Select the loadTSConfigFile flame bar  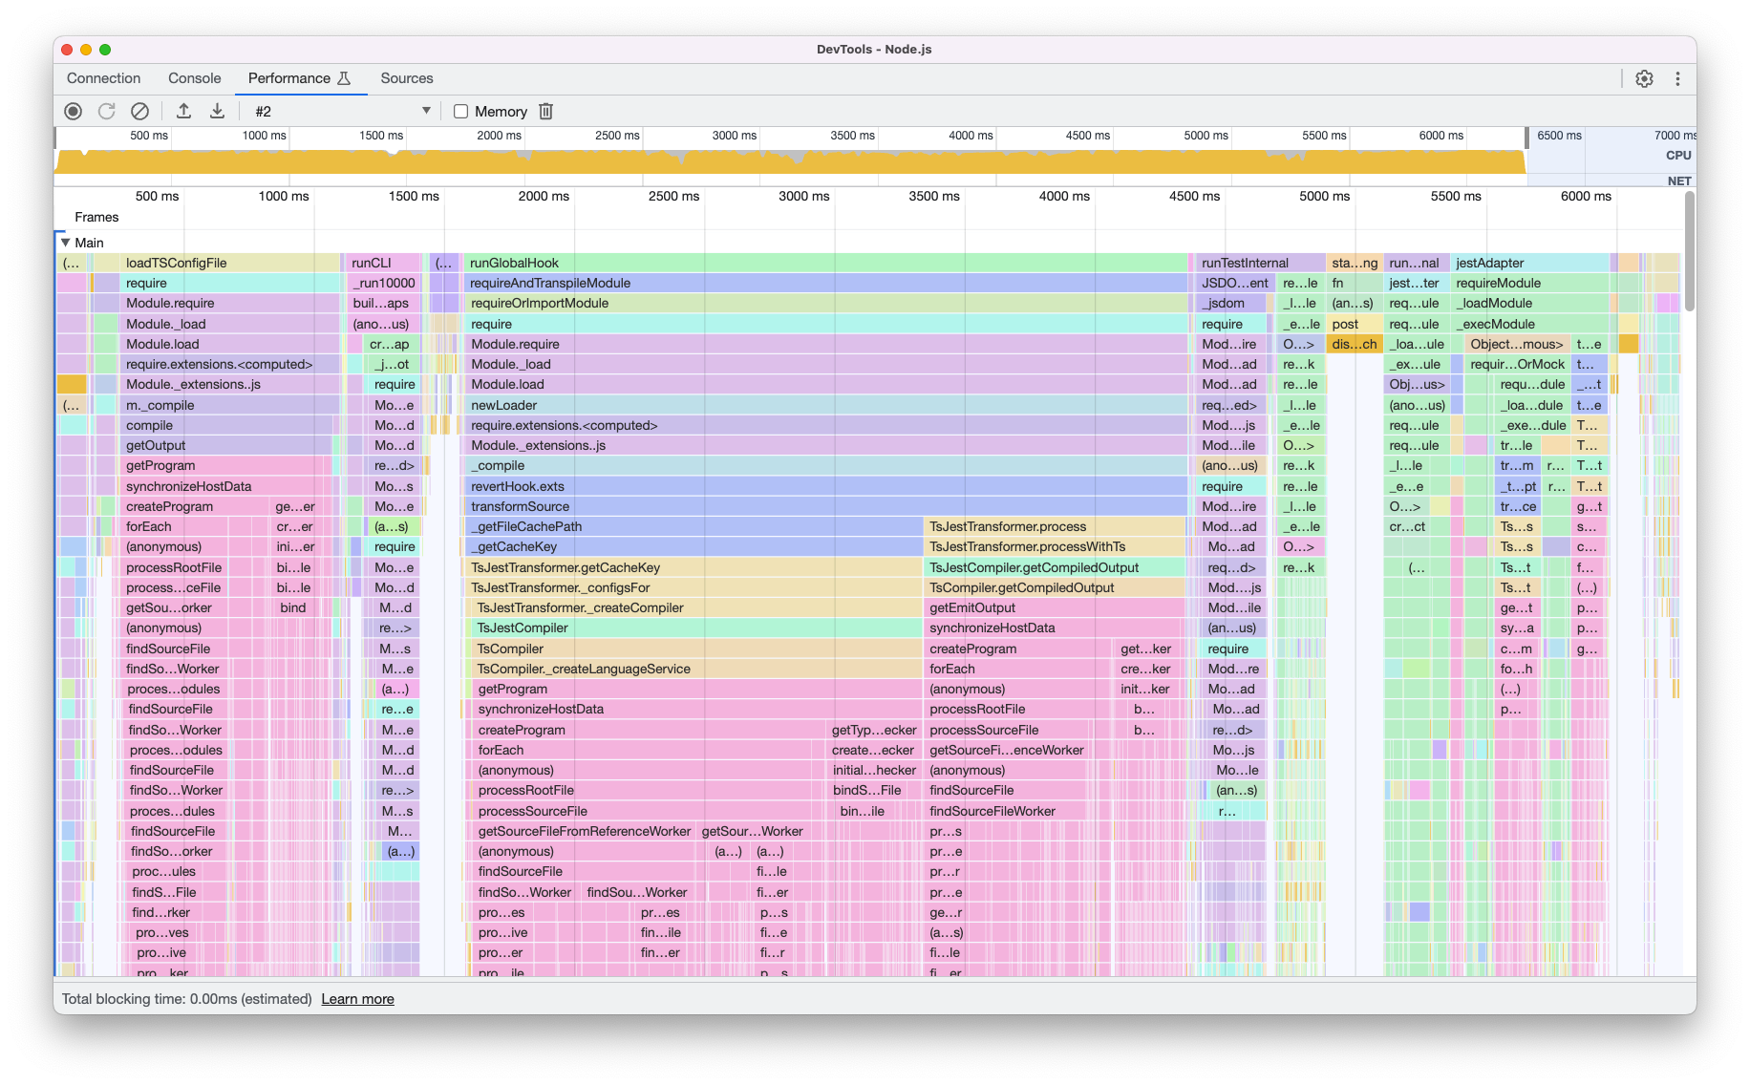[x=230, y=263]
